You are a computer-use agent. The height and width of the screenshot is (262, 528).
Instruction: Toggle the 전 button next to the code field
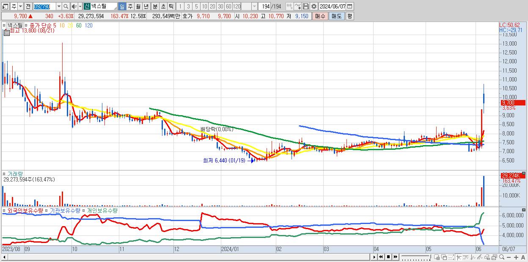(x=28, y=6)
